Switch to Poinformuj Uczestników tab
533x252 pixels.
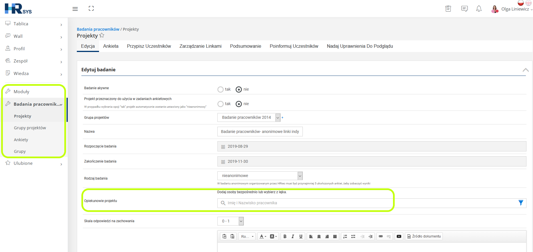click(294, 46)
